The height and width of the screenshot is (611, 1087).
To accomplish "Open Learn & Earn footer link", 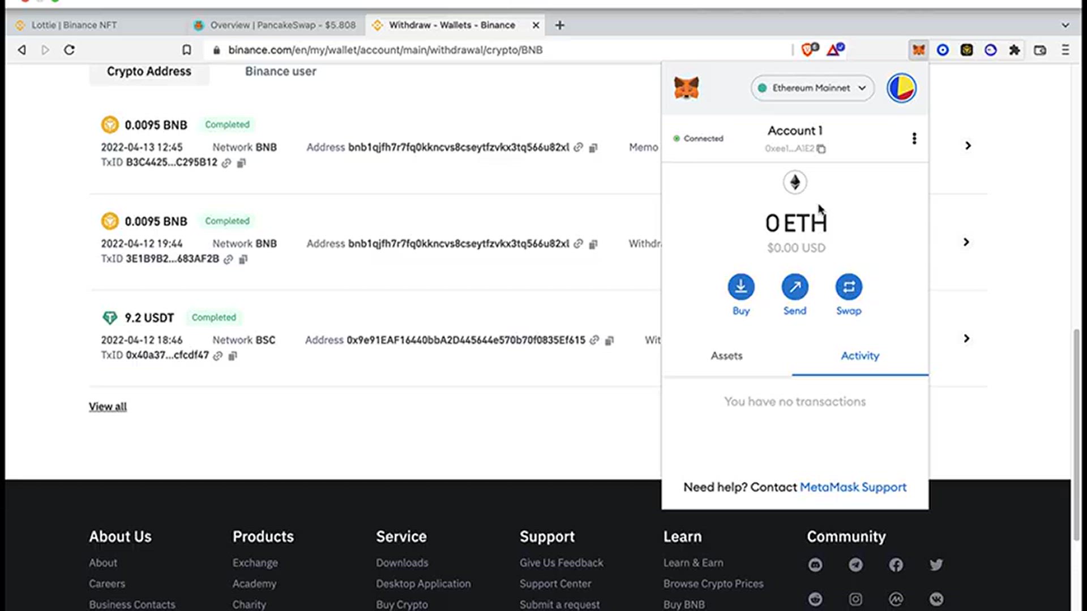I will [693, 563].
